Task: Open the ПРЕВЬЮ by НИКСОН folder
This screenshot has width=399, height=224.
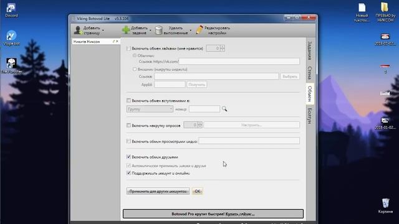Action: (x=385, y=12)
